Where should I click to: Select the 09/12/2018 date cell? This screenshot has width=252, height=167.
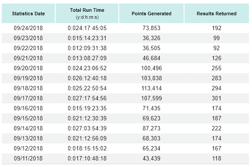pyautogui.click(x=28, y=148)
